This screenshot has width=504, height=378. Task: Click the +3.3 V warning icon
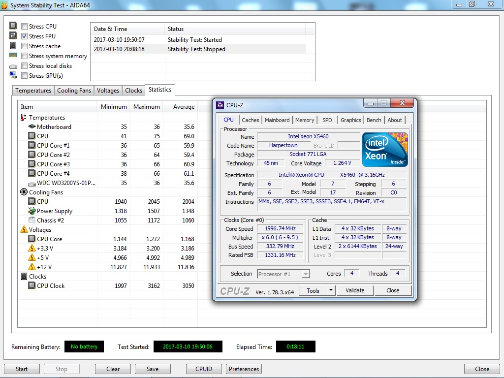pyautogui.click(x=32, y=248)
